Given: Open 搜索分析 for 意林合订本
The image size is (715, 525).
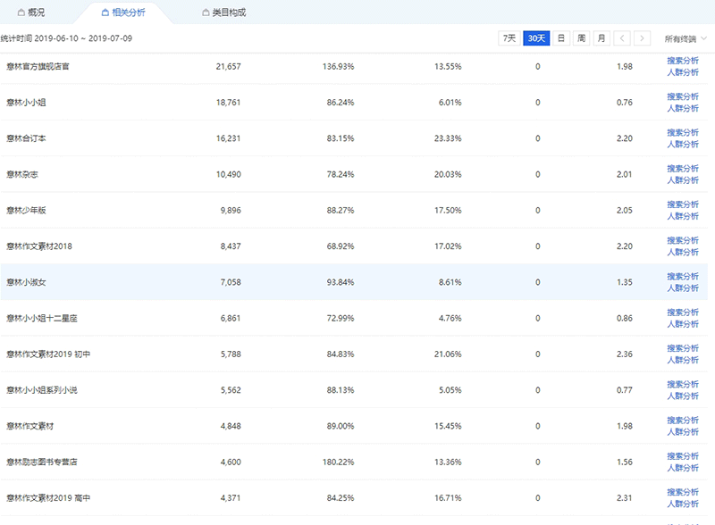Looking at the screenshot, I should pyautogui.click(x=683, y=132).
